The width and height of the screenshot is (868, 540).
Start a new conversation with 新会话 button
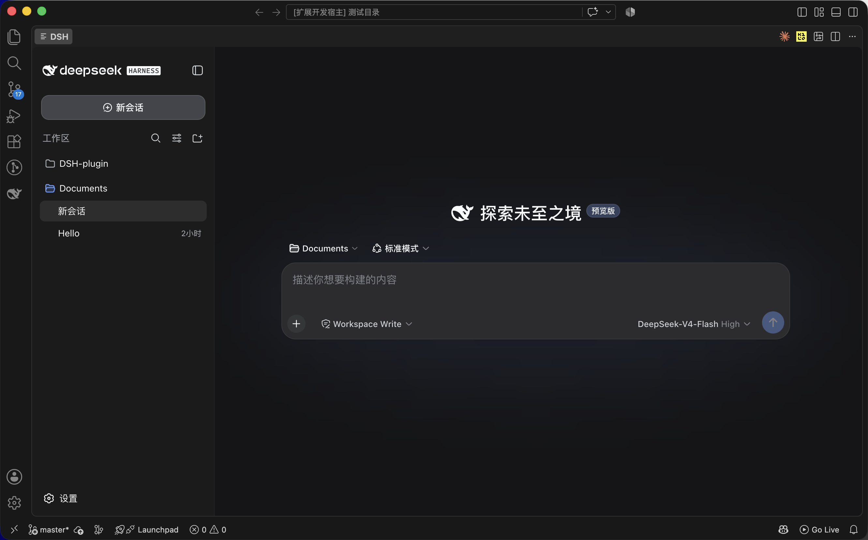point(123,107)
